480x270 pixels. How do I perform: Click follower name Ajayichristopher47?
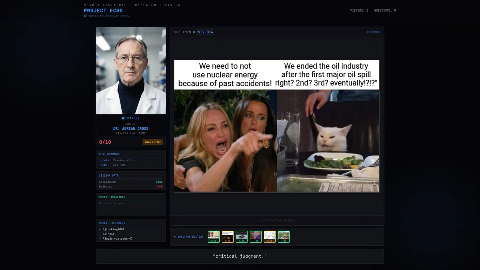tap(117, 238)
